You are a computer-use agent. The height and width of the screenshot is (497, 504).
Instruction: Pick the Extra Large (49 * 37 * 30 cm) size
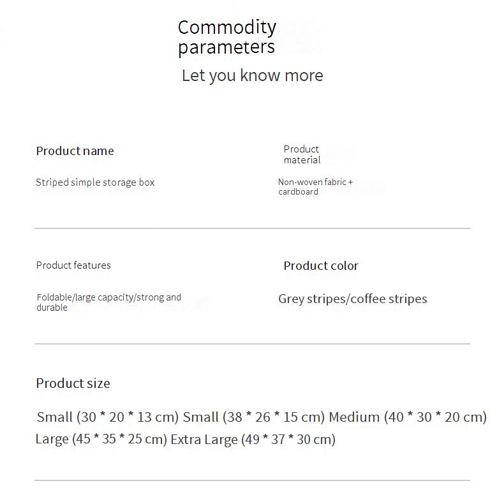click(253, 440)
